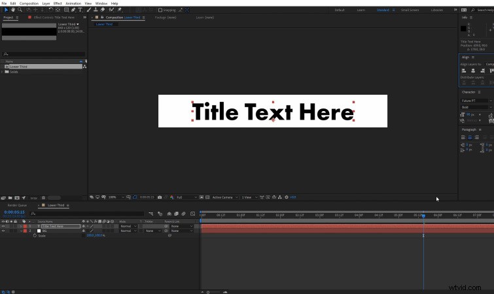494x294 pixels.
Task: Expand the Title Text Here layer properties
Action: pyautogui.click(x=21, y=226)
